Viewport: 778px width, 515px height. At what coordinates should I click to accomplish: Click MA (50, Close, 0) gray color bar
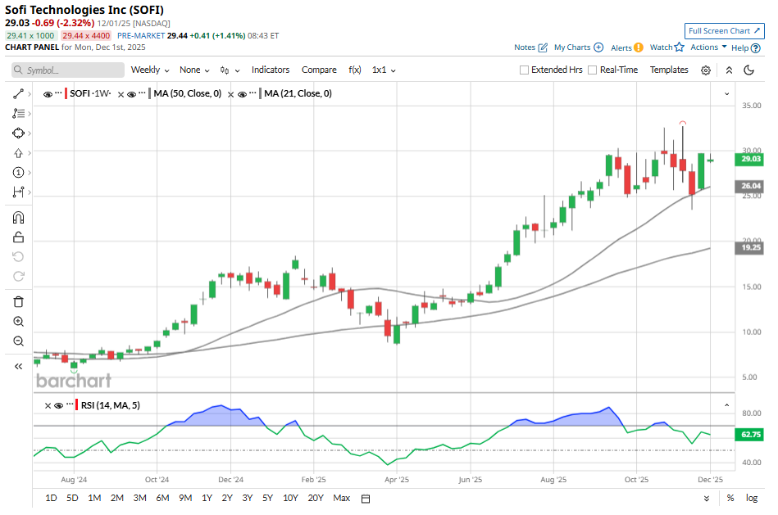pos(150,93)
